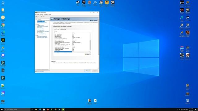Open the Edit menu
Viewport: 198px width, 111px height.
click(x=38, y=14)
